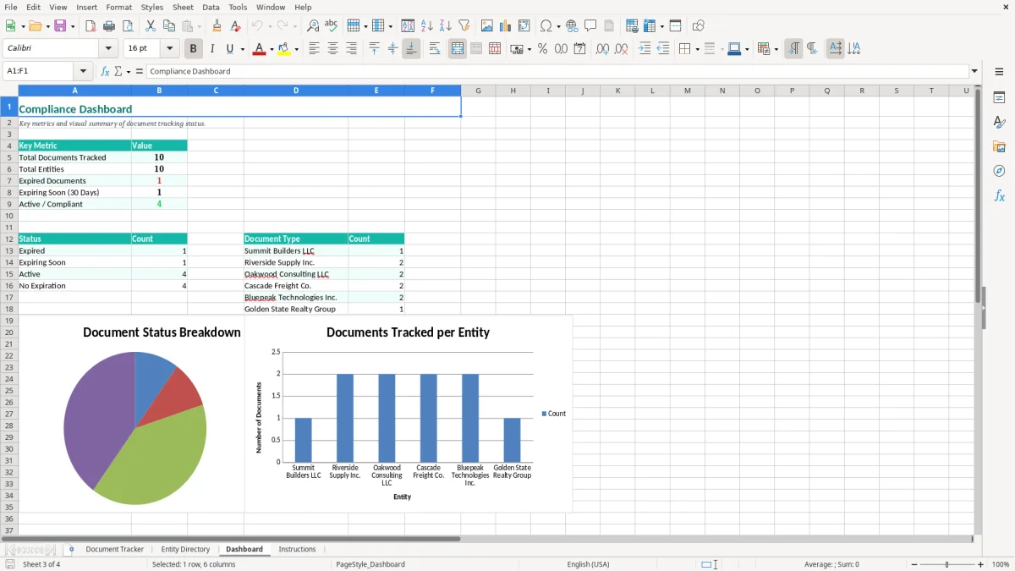Open the Tools menu
This screenshot has width=1015, height=571.
[x=238, y=7]
